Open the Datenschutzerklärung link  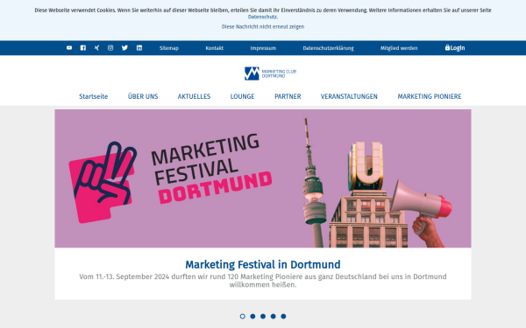click(328, 48)
